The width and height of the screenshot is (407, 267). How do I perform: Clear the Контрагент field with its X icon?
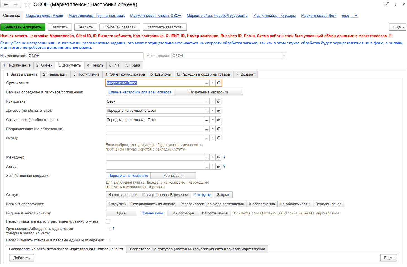point(213,101)
